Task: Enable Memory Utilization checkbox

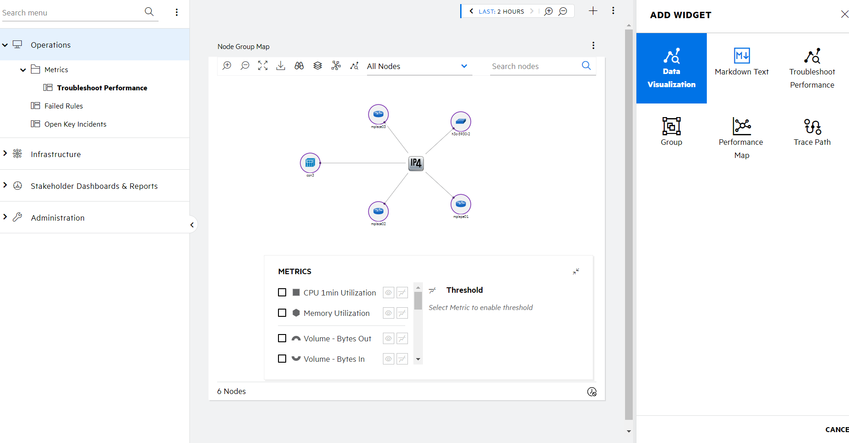Action: pyautogui.click(x=282, y=313)
